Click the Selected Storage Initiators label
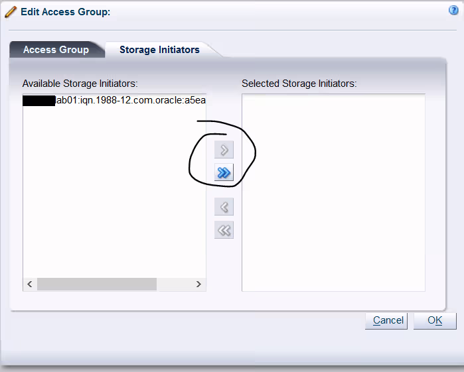 point(299,84)
